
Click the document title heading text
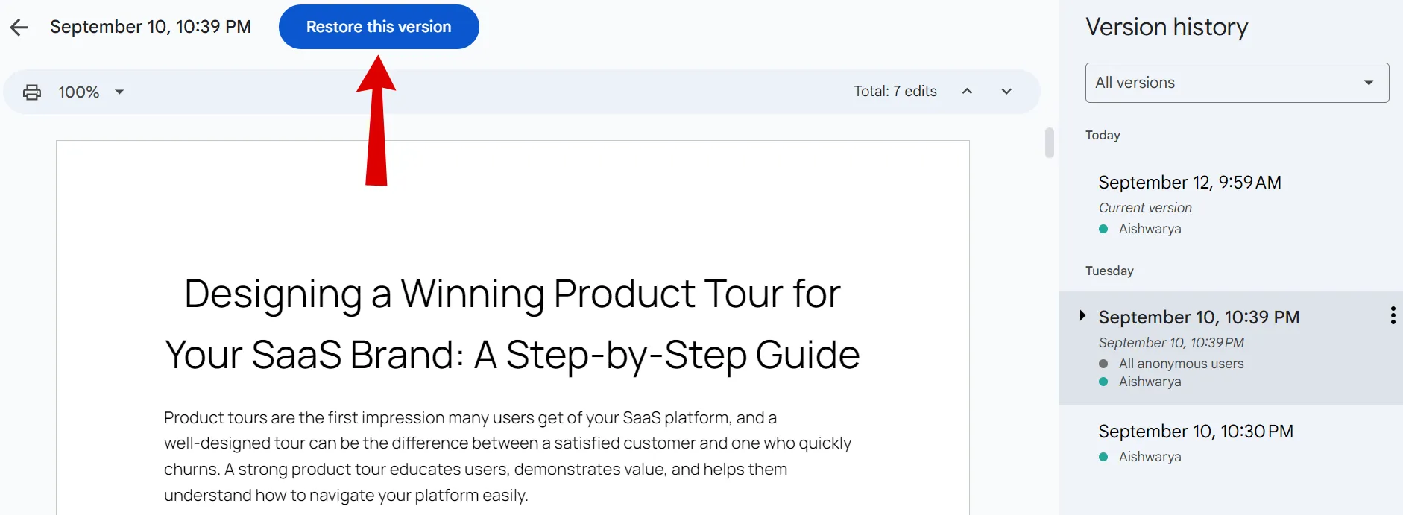point(512,323)
